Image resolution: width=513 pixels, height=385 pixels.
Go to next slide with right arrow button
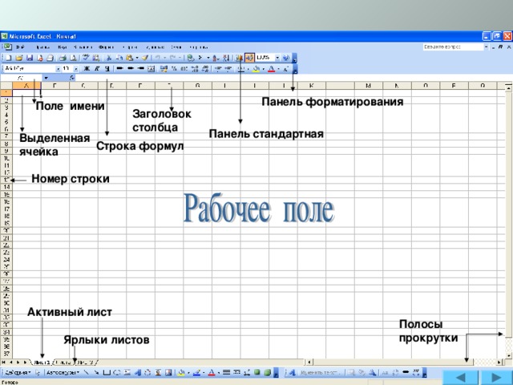coord(496,378)
